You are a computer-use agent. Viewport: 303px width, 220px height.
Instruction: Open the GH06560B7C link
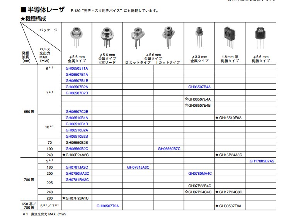[169, 148]
